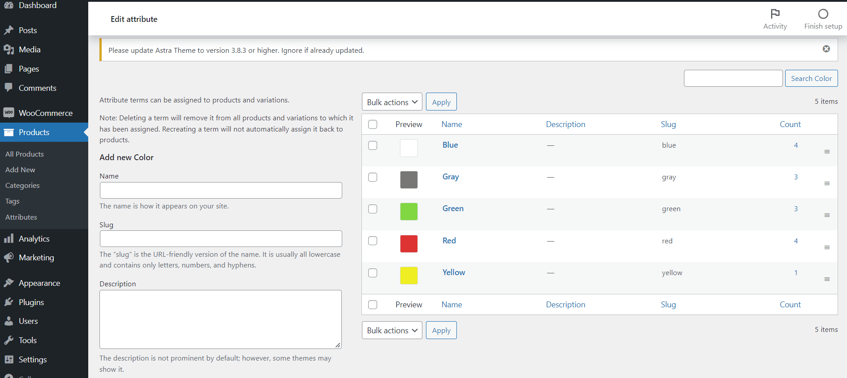Click the Media sidebar icon
The width and height of the screenshot is (847, 378).
coord(9,50)
